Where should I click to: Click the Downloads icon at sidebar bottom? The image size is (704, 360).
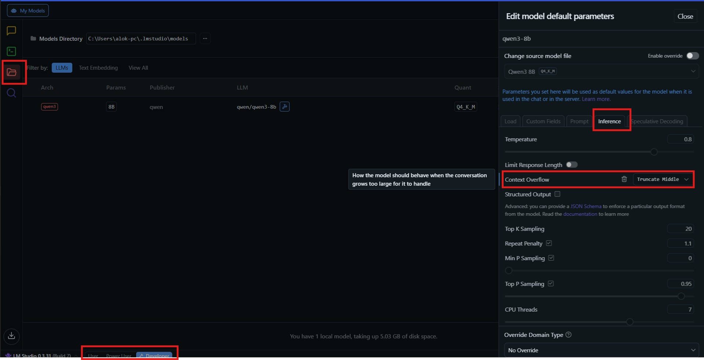pos(11,336)
